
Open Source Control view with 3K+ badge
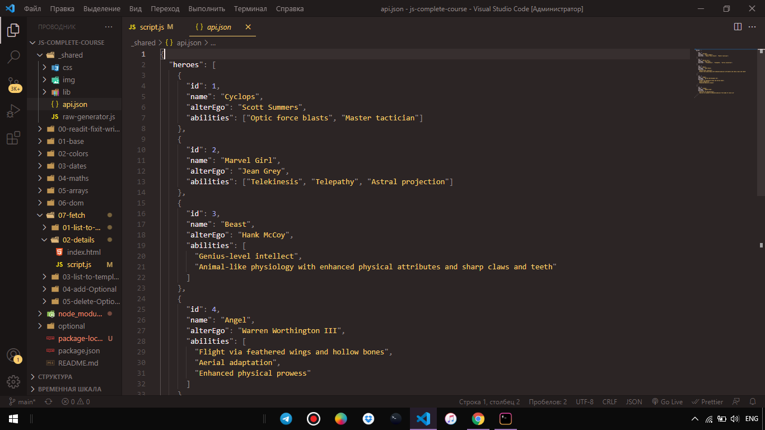(x=13, y=85)
